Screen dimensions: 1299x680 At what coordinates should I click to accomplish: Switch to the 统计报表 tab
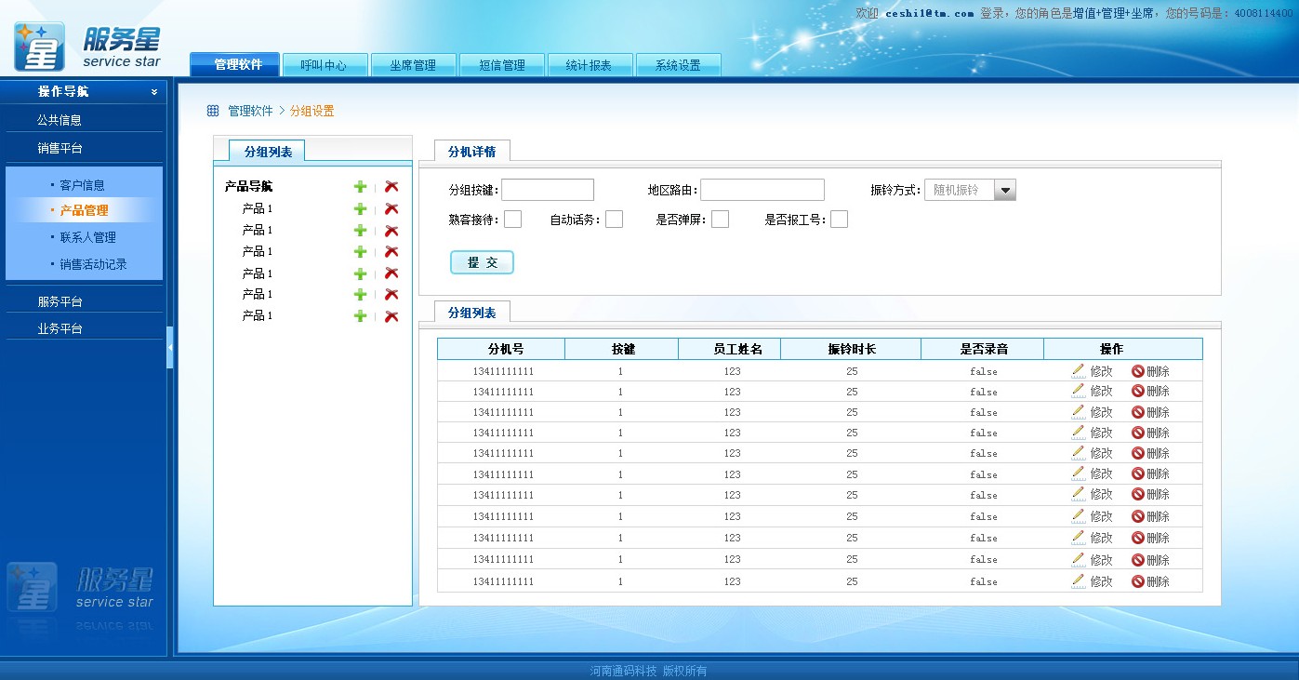pyautogui.click(x=590, y=65)
